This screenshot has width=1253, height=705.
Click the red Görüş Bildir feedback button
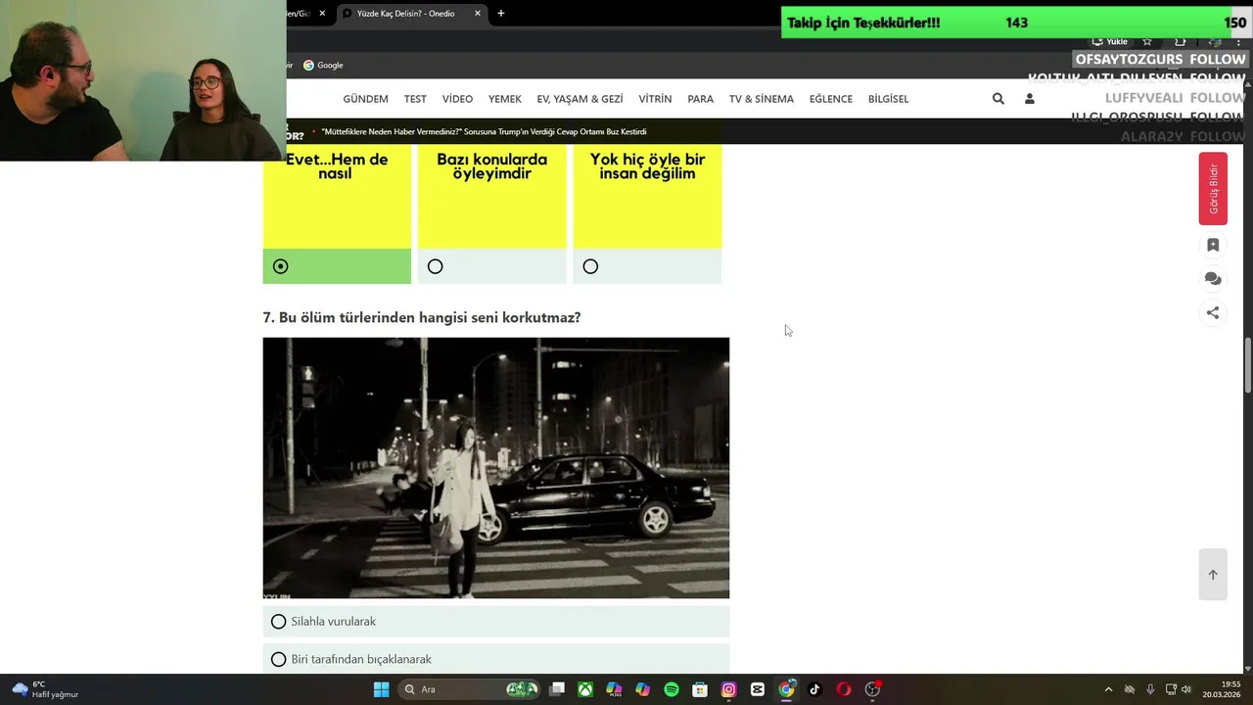tap(1213, 189)
